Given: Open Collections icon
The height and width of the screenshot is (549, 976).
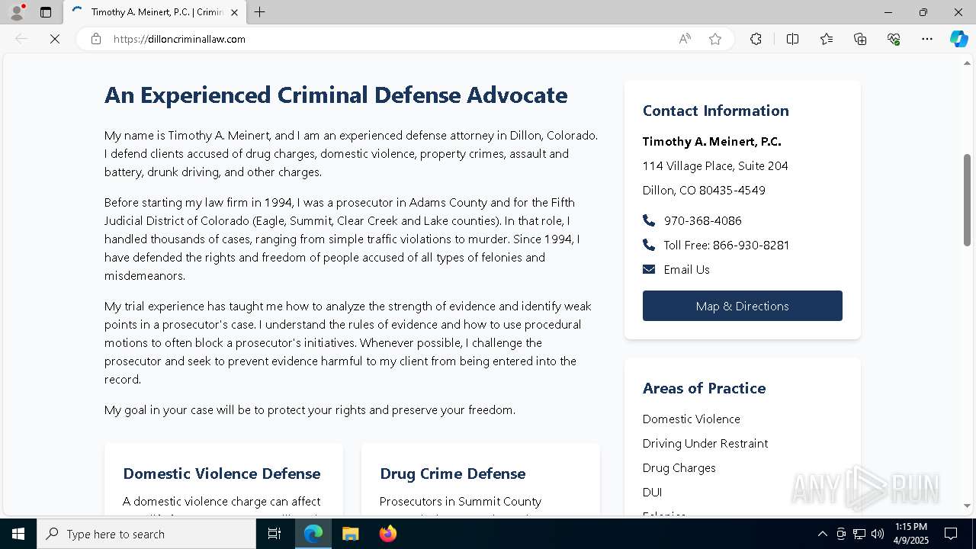Looking at the screenshot, I should coord(860,39).
